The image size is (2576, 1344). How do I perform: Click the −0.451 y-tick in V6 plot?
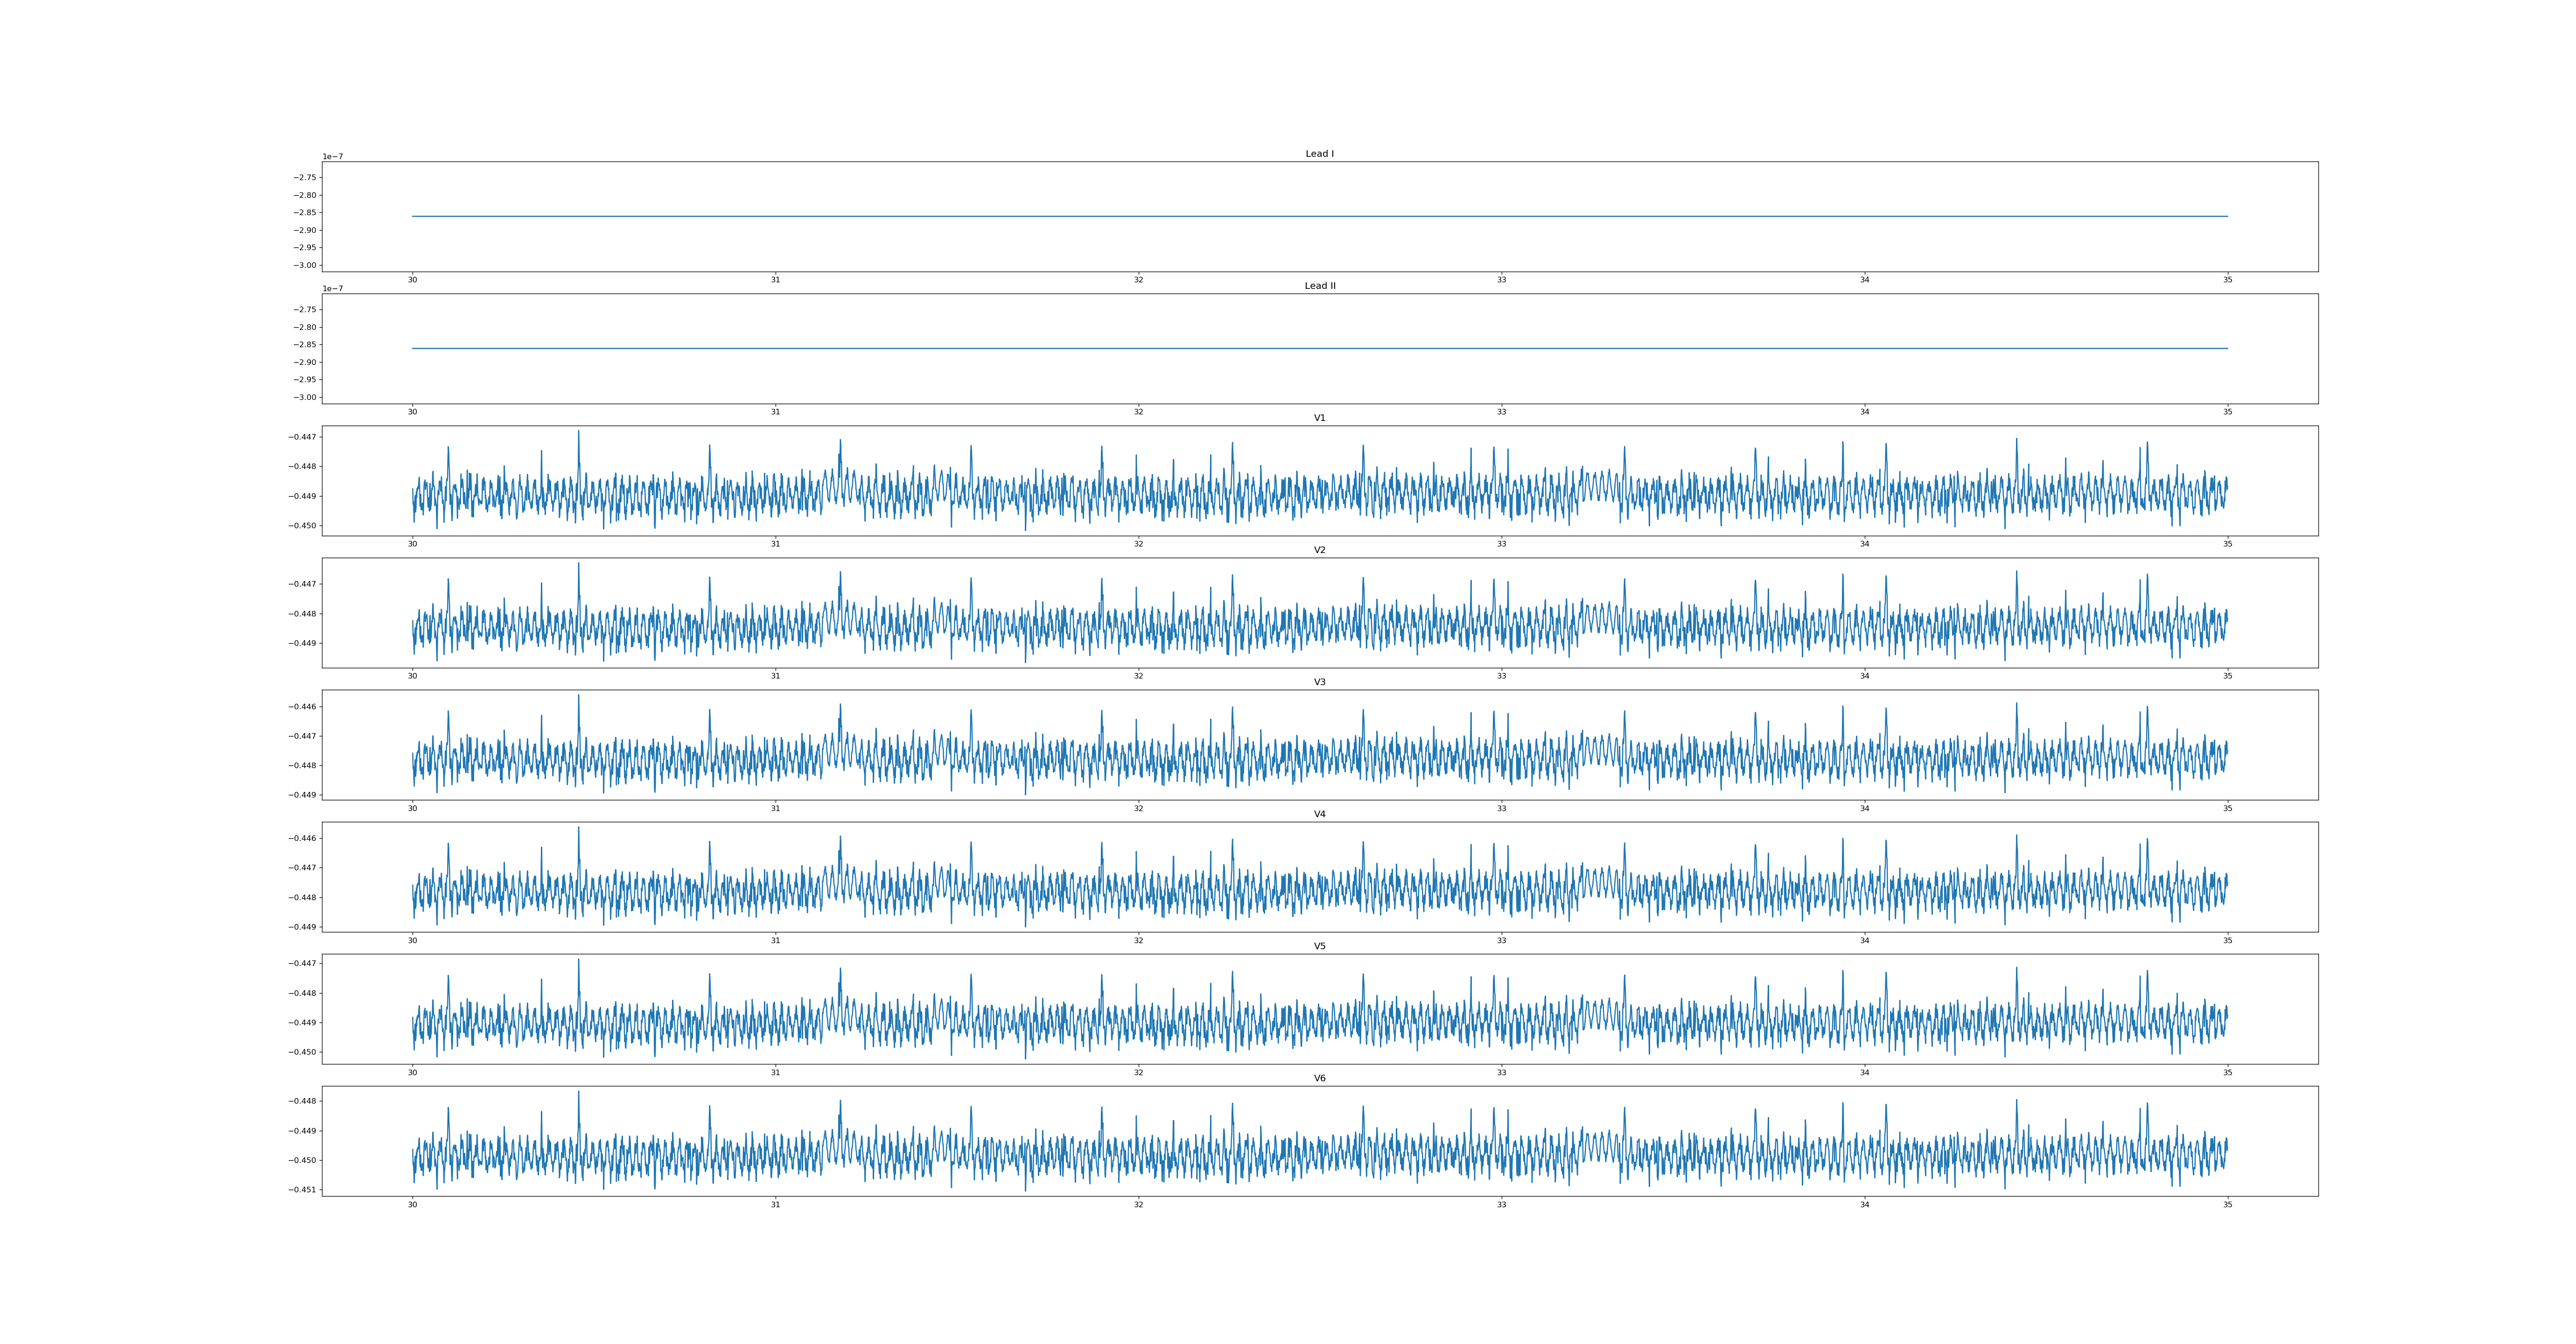[303, 1190]
